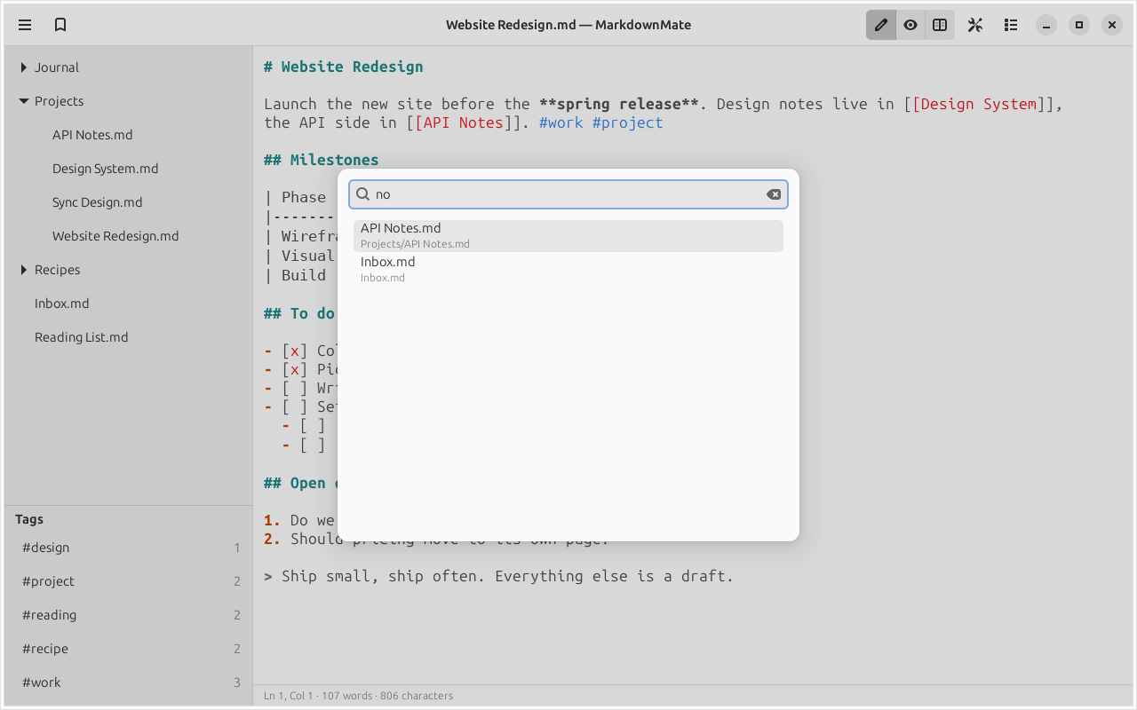The image size is (1137, 710).
Task: Open Reading List.md in the sidebar
Action: tap(129, 337)
